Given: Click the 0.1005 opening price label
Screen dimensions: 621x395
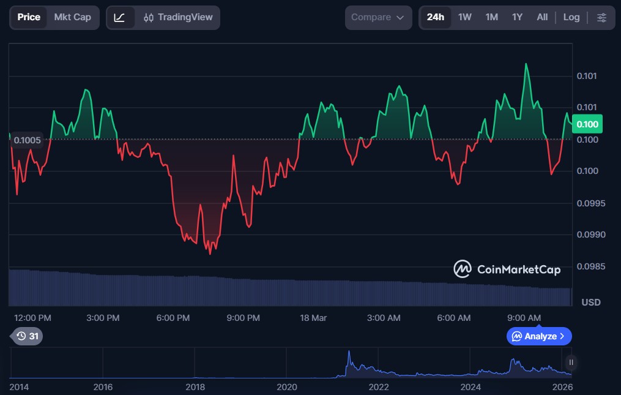Looking at the screenshot, I should pos(28,140).
